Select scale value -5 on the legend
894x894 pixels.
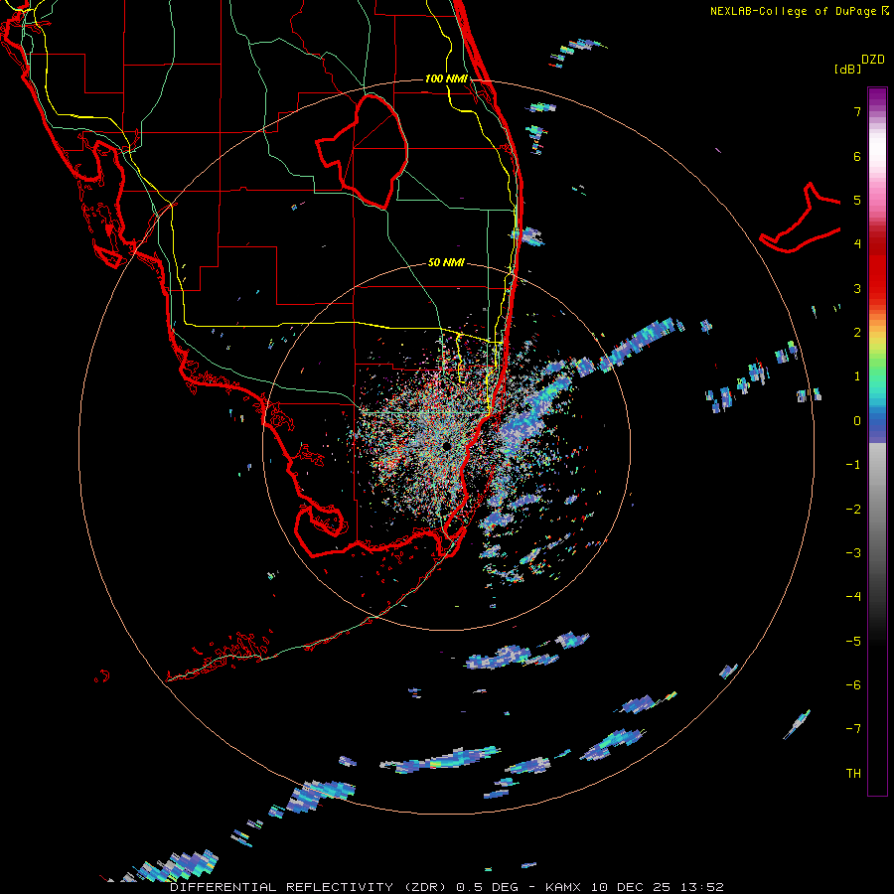(x=853, y=642)
